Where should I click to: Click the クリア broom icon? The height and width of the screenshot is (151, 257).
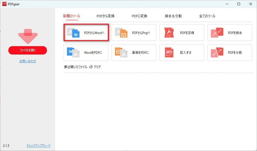91,67
